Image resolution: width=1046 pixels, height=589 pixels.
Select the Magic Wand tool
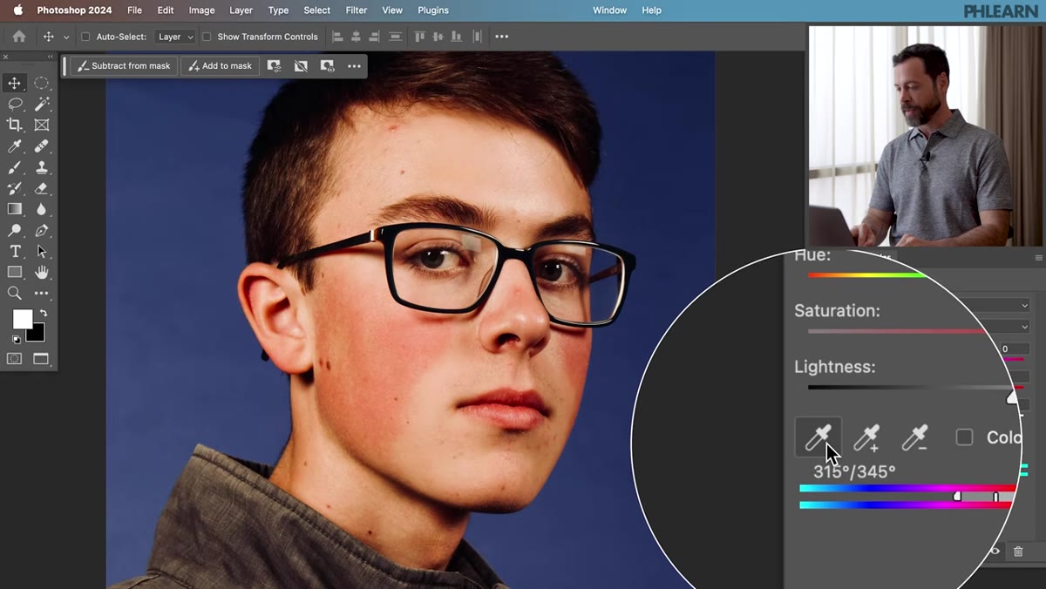click(41, 104)
